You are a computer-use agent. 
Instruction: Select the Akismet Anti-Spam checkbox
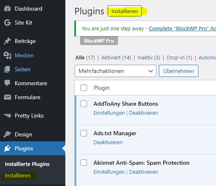pos(84,163)
